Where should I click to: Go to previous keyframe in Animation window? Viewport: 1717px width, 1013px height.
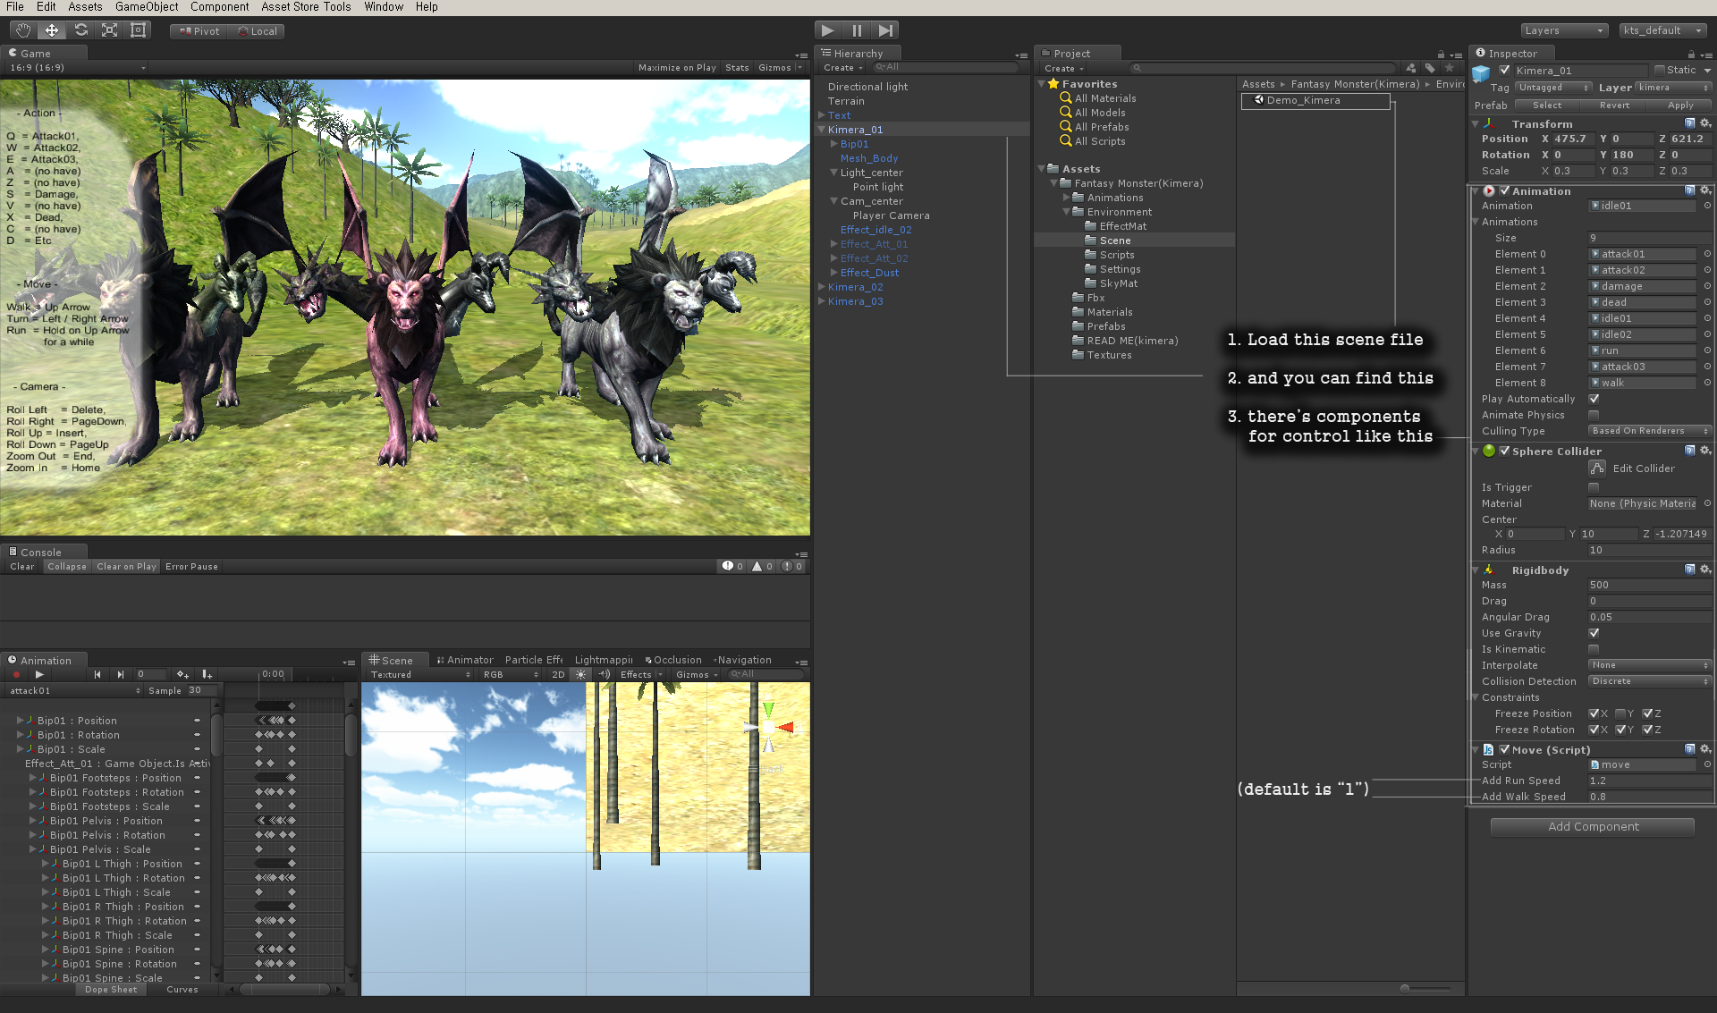[97, 675]
